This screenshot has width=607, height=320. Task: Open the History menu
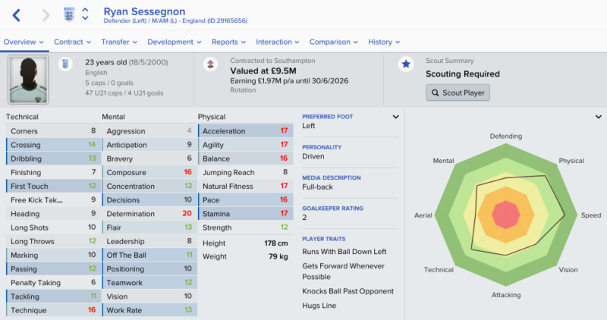pos(384,42)
